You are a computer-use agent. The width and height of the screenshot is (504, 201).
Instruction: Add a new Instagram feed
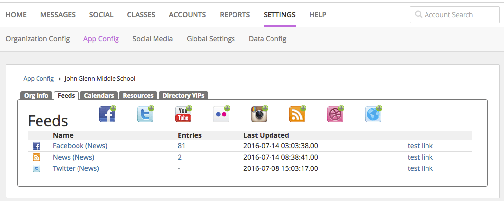tap(259, 114)
